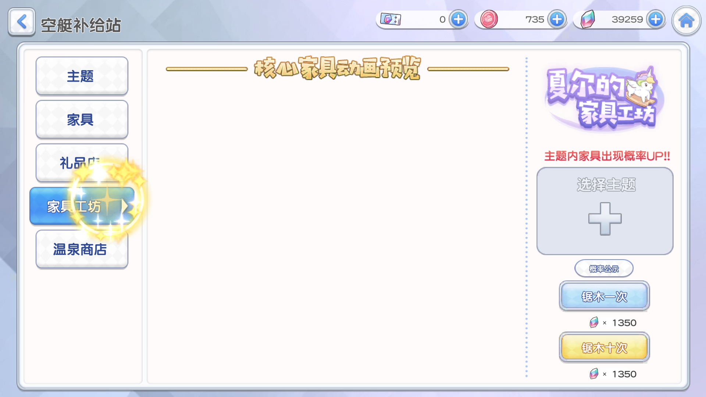Image resolution: width=706 pixels, height=397 pixels.
Task: Tap the crystal gem icon in top bar
Action: click(588, 19)
